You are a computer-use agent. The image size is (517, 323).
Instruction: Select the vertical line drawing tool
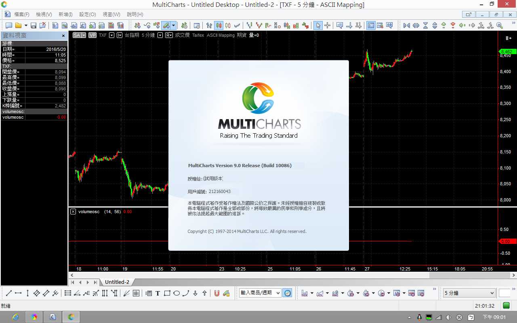[27, 293]
